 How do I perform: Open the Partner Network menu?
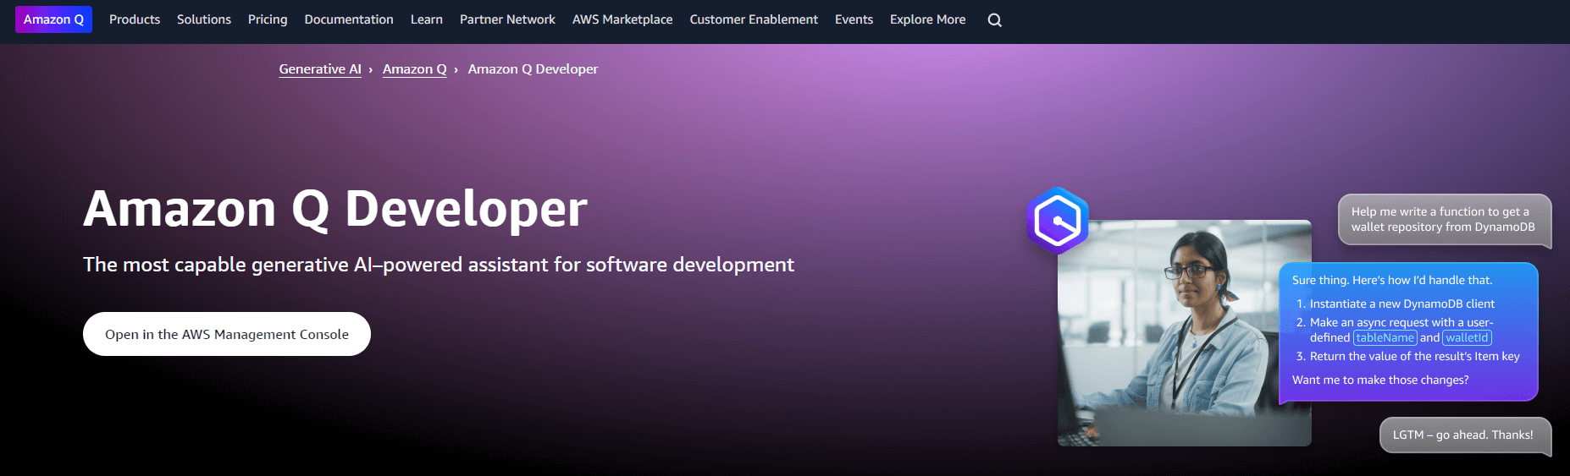click(x=507, y=19)
